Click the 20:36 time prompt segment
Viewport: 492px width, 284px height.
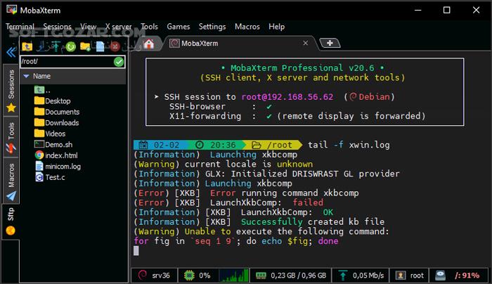tap(219, 145)
